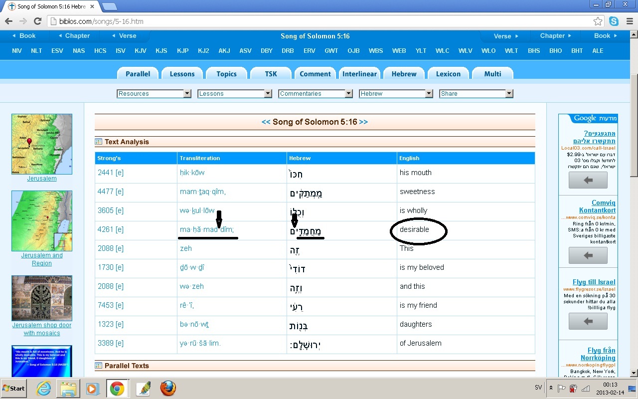Click the mam·taq·qîm transliteration link
Viewport: 638px width, 399px height.
[x=203, y=192]
